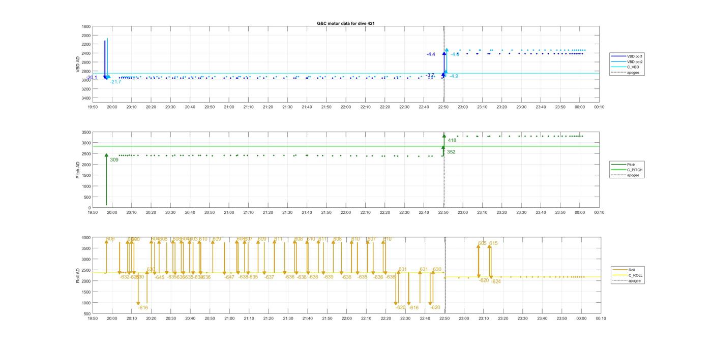Click the "-4.4" annotation in VBD plot
712x352 pixels.
(x=431, y=54)
